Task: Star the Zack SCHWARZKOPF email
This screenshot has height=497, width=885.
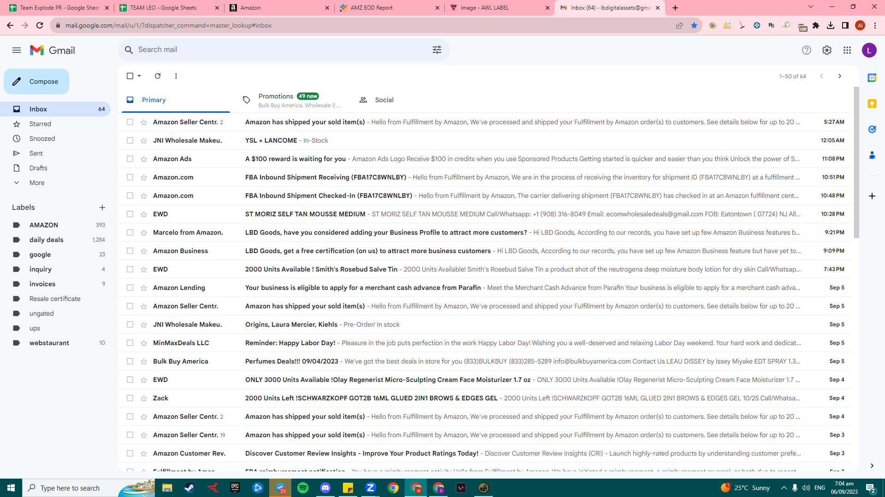Action: tap(144, 398)
